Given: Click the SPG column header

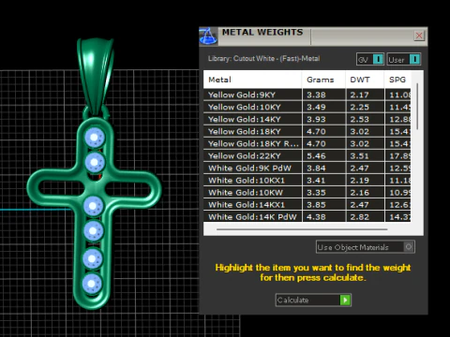Looking at the screenshot, I should (x=397, y=80).
